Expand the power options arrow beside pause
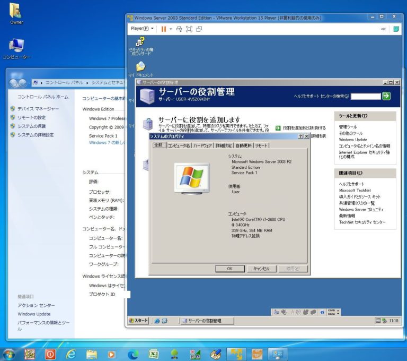407x361 pixels. pyautogui.click(x=171, y=29)
